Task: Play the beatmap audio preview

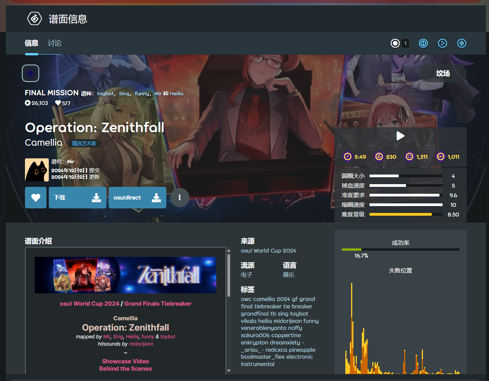Action: (x=400, y=136)
